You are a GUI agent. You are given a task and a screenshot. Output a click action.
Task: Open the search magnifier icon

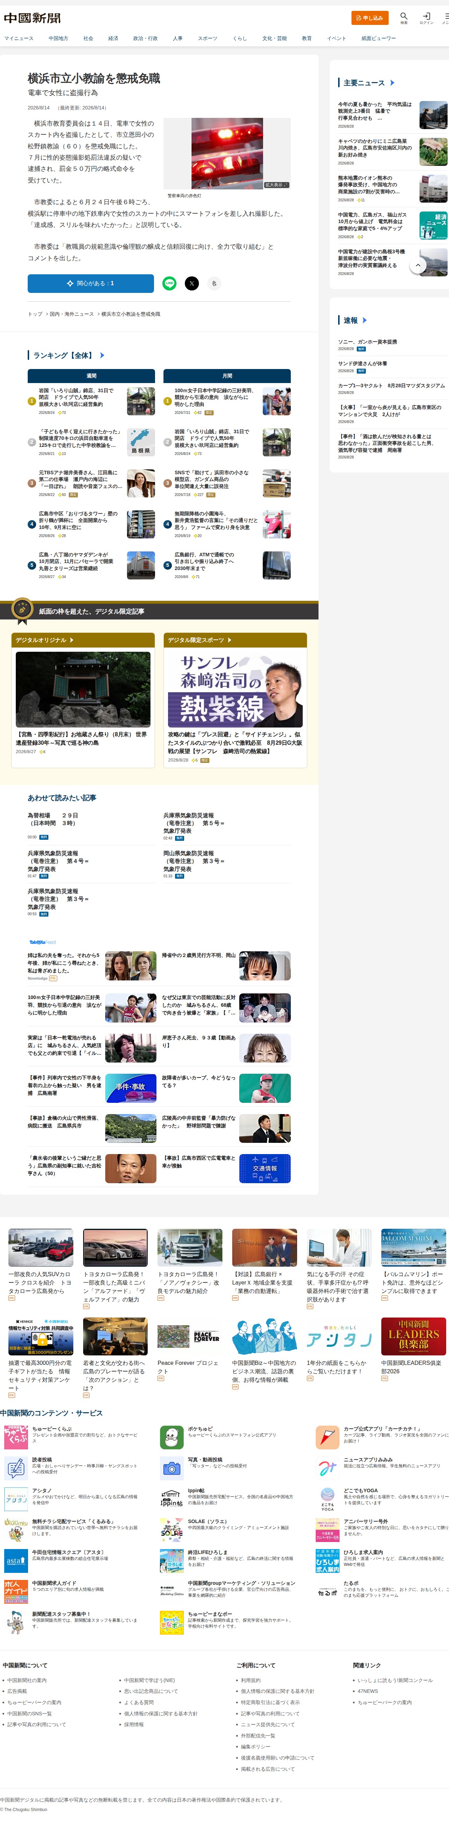[x=404, y=17]
